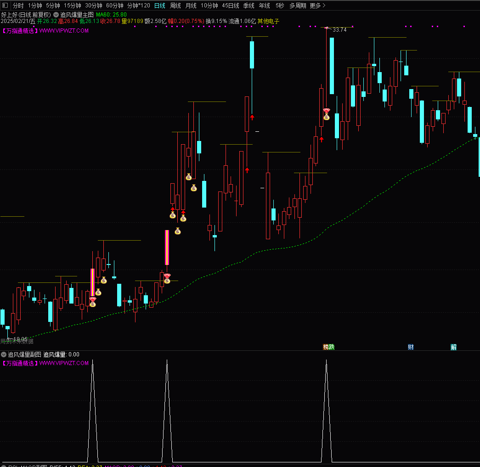Click the high price 高26.84
The height and width of the screenshot is (467, 480).
[68, 21]
